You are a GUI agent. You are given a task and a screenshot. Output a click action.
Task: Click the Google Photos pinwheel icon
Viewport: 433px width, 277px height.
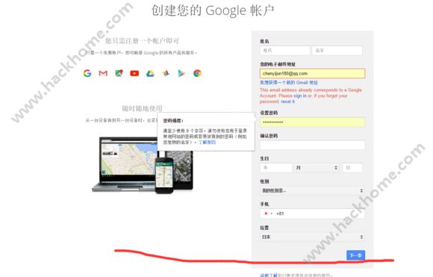tap(166, 73)
